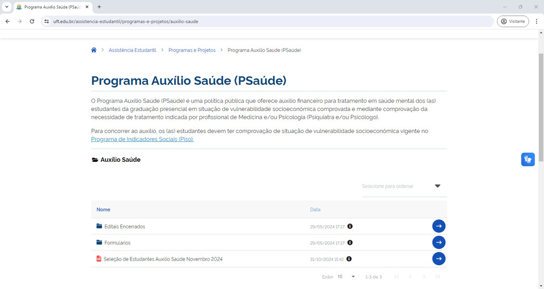Open the Chrome three-dot menu
Viewport: 544px width, 289px height.
click(x=536, y=21)
